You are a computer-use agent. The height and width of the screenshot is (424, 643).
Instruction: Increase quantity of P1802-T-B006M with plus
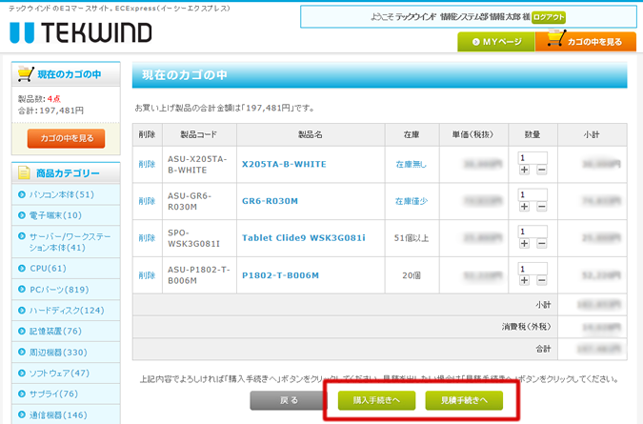525,280
